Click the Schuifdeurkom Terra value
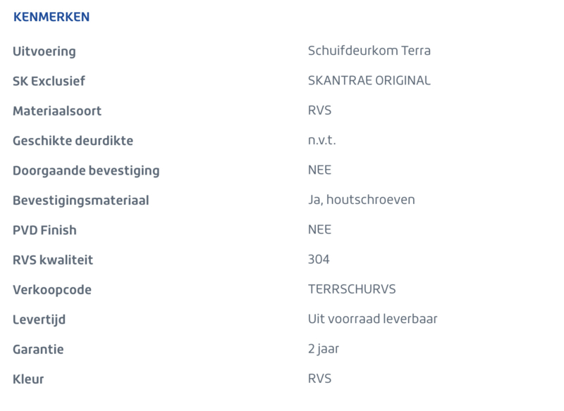The height and width of the screenshot is (411, 564). click(369, 51)
